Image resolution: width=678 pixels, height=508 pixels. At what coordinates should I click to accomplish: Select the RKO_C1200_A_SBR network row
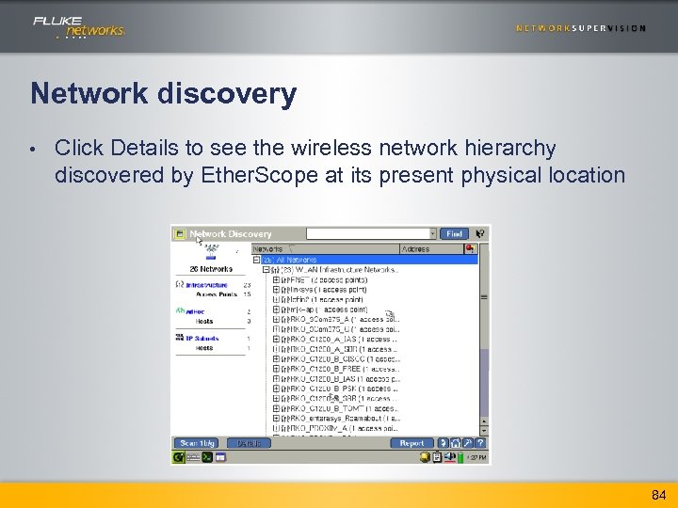point(340,349)
